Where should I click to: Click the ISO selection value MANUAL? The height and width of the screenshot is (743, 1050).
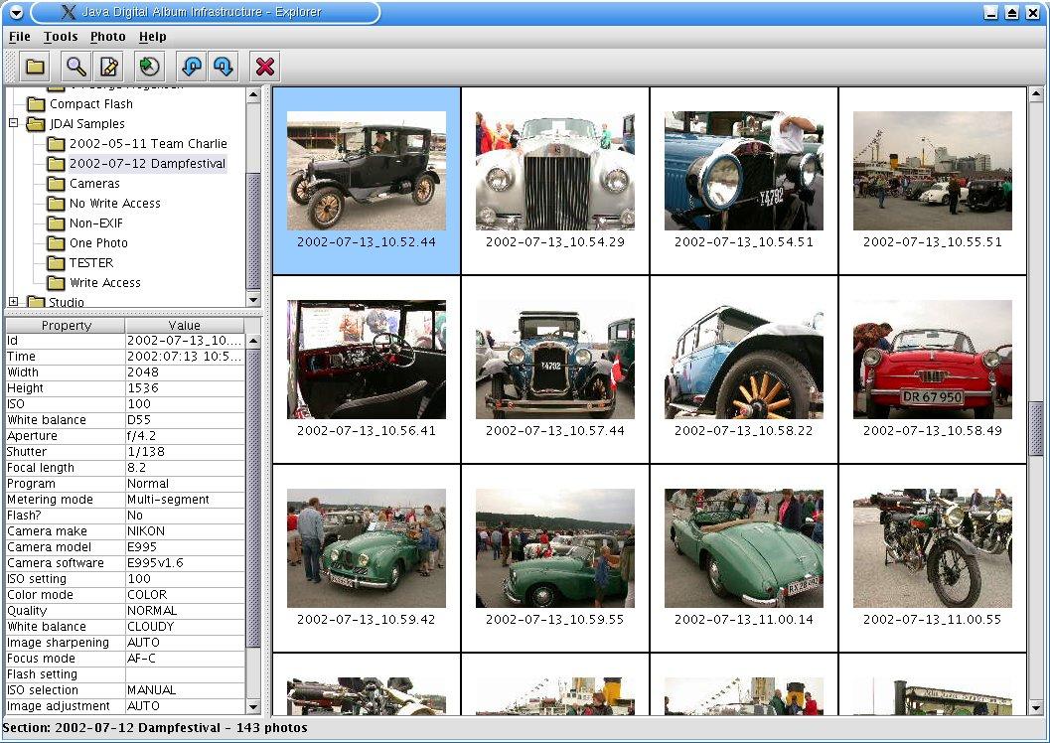pyautogui.click(x=185, y=690)
